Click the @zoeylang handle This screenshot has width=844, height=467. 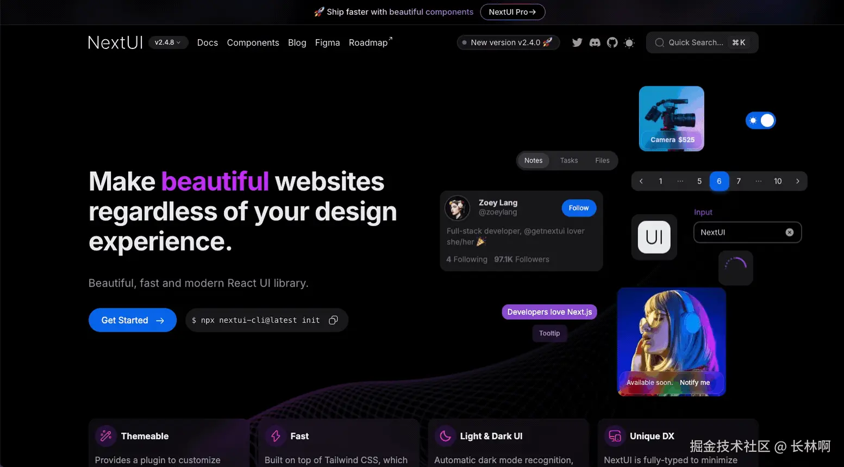[498, 213]
